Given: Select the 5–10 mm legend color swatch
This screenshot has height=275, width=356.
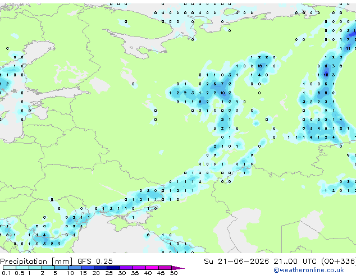Looking at the screenshot, I should coord(61,268).
